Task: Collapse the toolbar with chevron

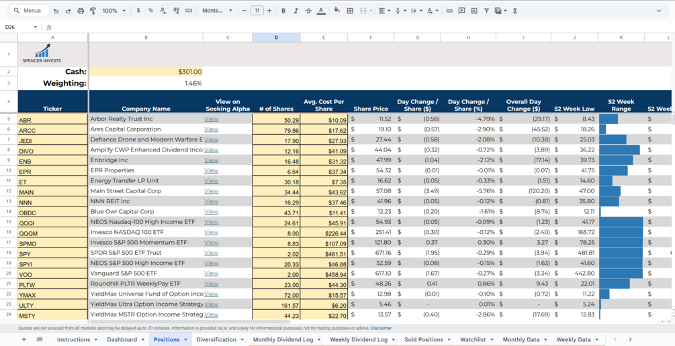Action: [x=659, y=11]
